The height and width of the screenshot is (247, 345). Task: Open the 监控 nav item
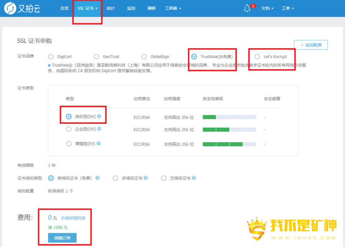(131, 8)
